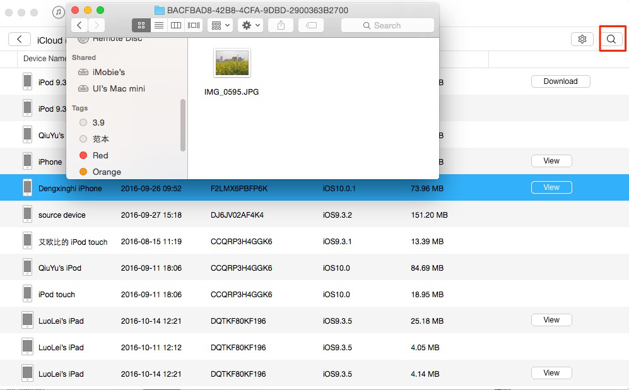The image size is (629, 390).
Task: Switch Finder to cover flow view
Action: coord(194,25)
